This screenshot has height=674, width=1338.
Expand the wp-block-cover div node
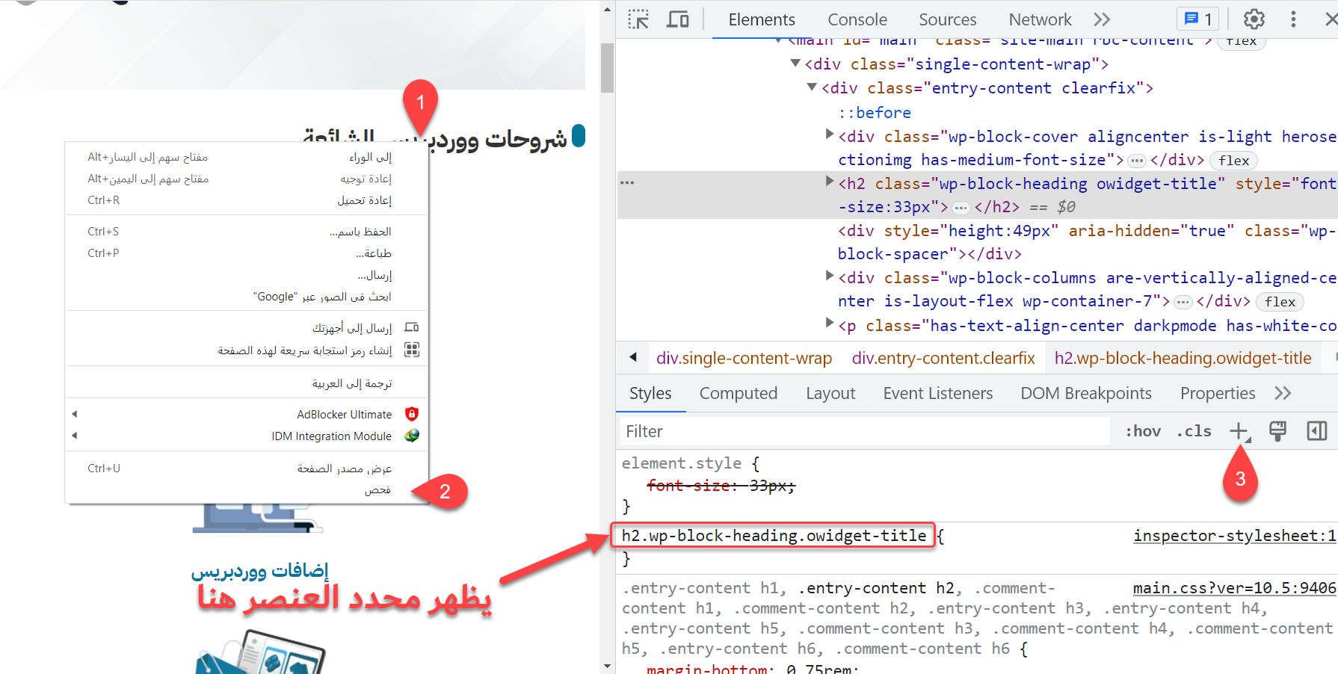point(829,135)
